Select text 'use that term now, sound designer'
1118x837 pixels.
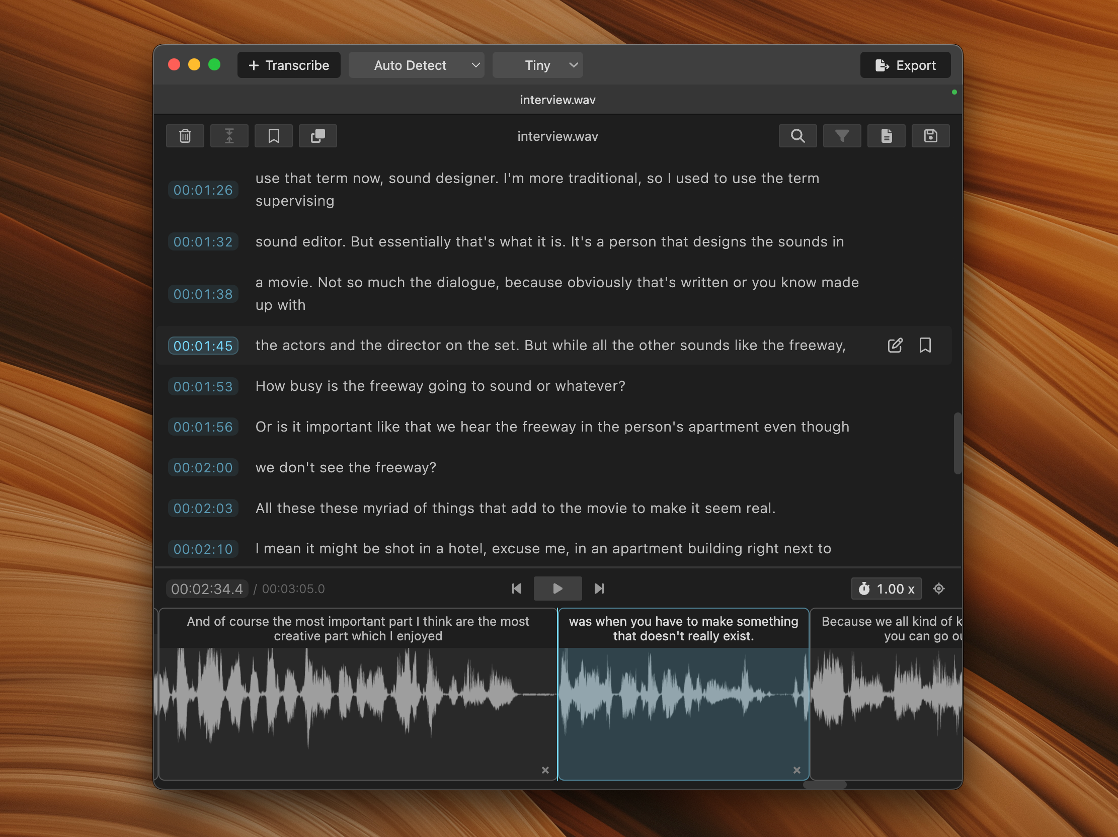(x=376, y=178)
